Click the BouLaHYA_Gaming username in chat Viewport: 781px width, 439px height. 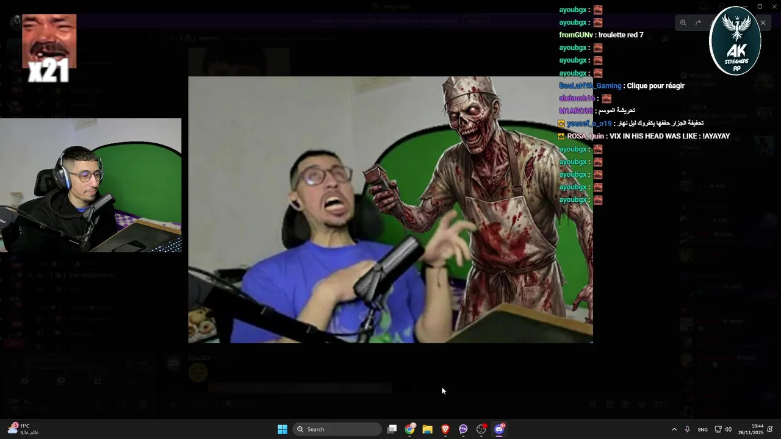(590, 86)
